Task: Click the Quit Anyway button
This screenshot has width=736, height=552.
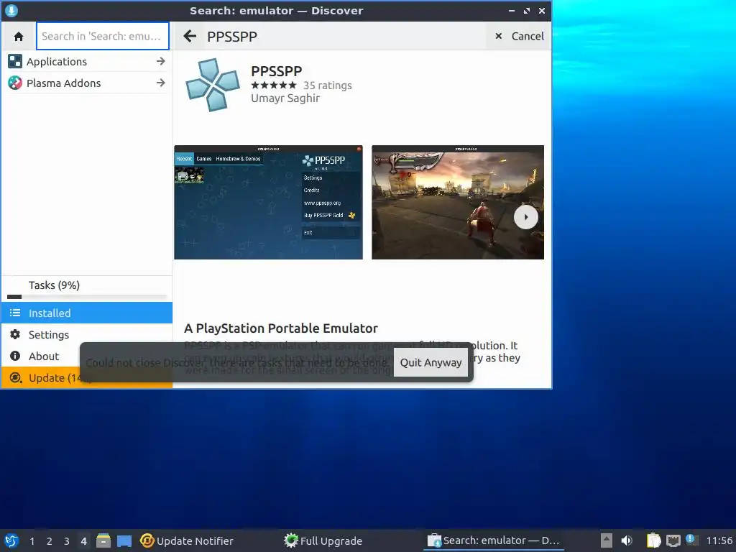Action: coord(431,362)
